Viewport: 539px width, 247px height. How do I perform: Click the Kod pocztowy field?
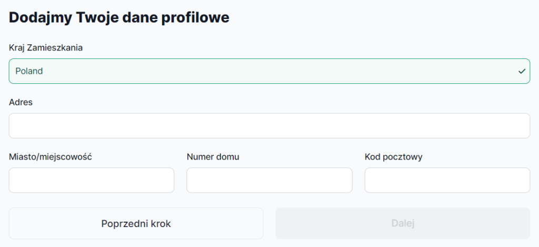pyautogui.click(x=447, y=180)
